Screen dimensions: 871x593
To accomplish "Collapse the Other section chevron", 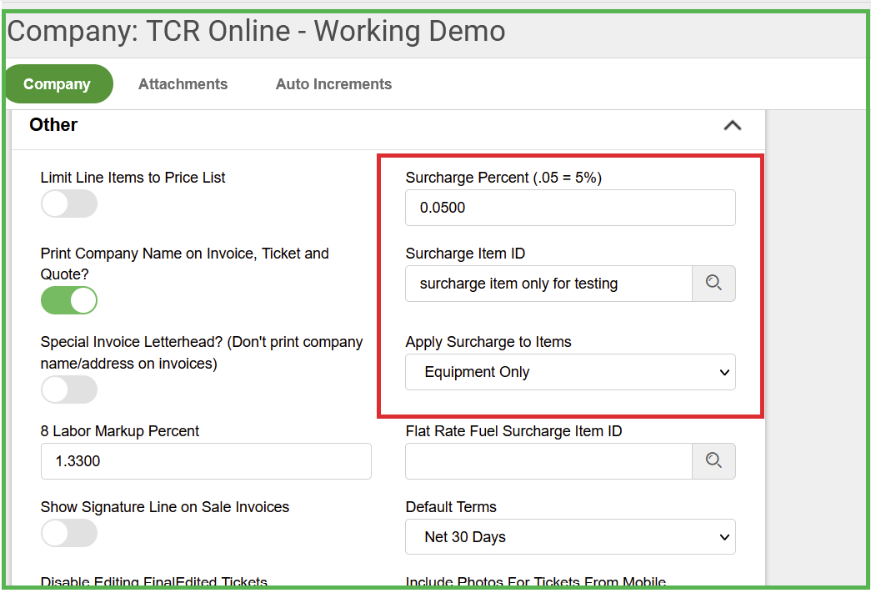I will tap(732, 125).
